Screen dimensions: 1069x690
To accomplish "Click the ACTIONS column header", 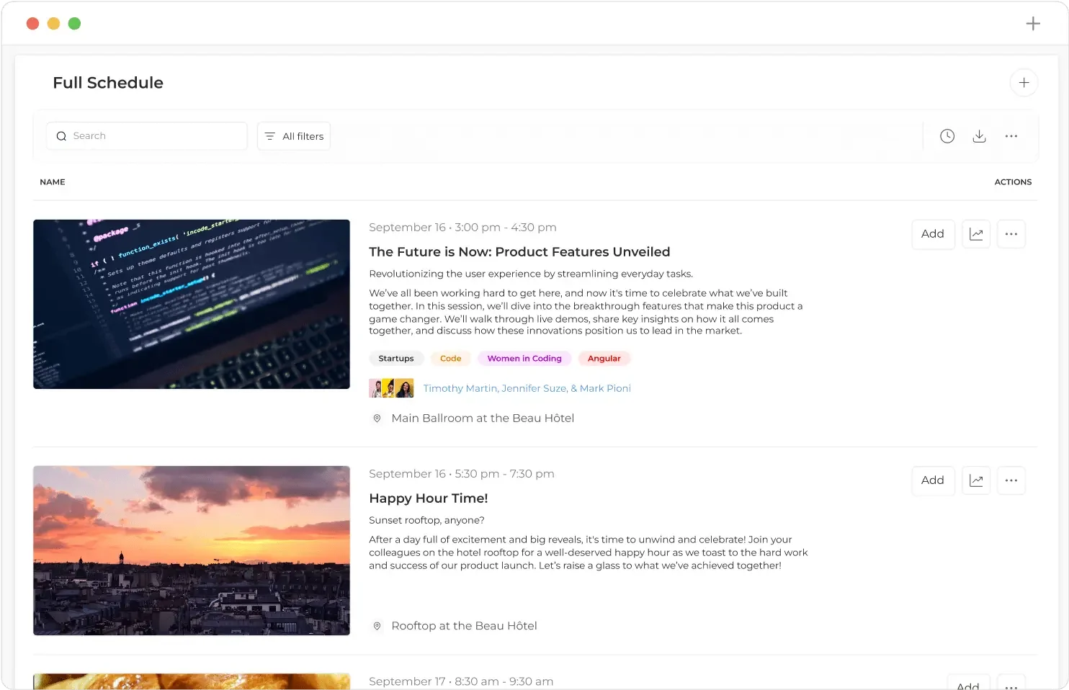I will [1013, 182].
